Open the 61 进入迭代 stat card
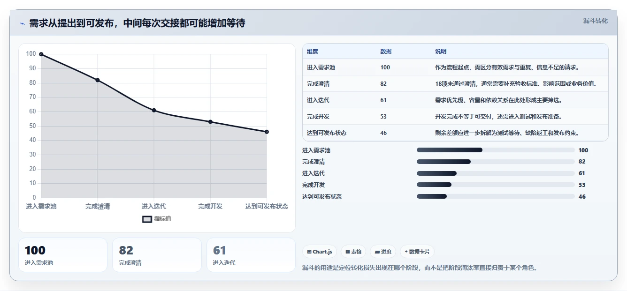627x291 pixels. point(251,255)
